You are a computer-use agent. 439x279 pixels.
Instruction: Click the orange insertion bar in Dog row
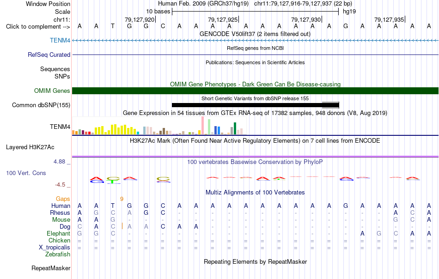click(x=122, y=226)
